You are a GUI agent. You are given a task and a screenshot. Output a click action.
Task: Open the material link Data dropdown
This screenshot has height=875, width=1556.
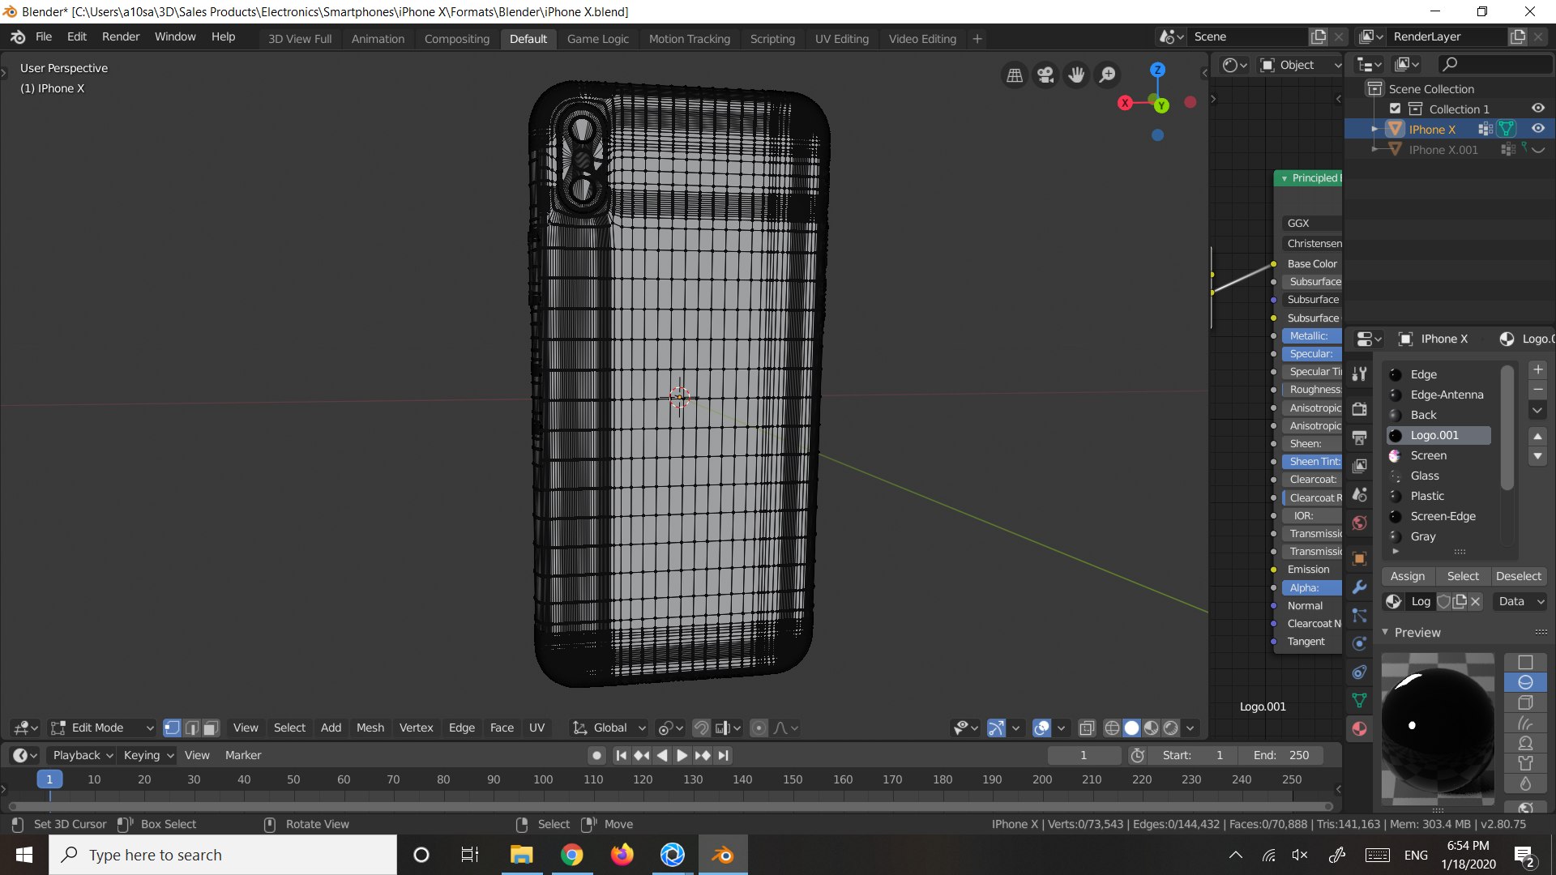(x=1520, y=601)
